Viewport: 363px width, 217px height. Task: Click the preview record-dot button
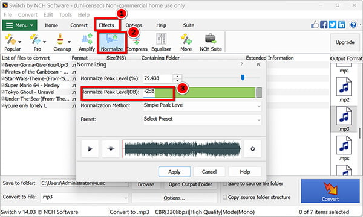coord(111,149)
